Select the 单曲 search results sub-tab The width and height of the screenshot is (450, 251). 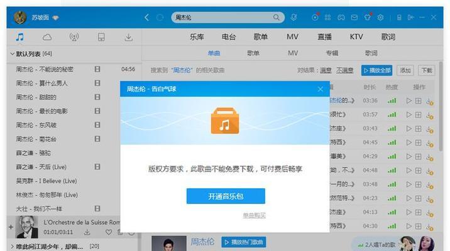click(214, 53)
